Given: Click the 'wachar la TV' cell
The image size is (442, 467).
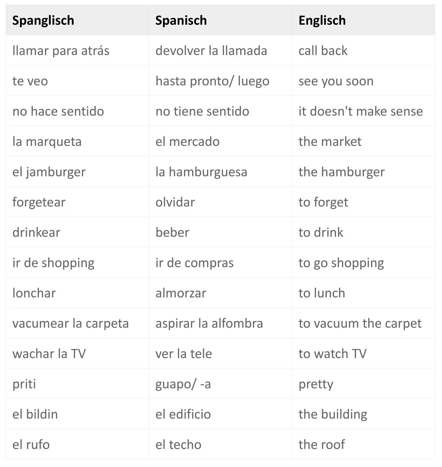Looking at the screenshot, I should point(49,354).
